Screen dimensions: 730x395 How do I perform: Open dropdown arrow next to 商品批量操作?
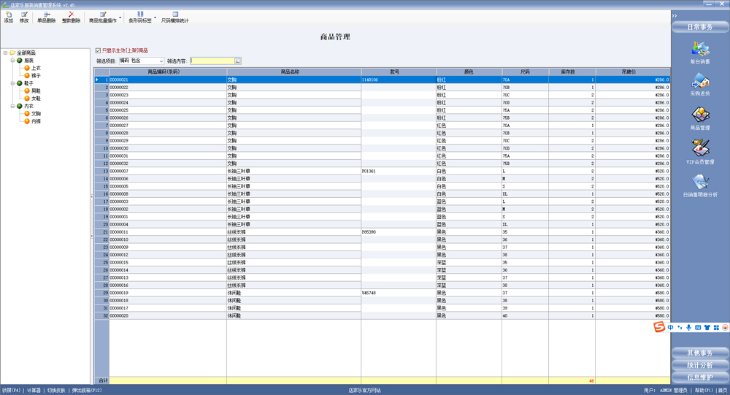point(120,18)
